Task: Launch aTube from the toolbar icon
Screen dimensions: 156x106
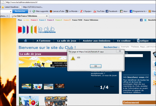Action: (51, 11)
